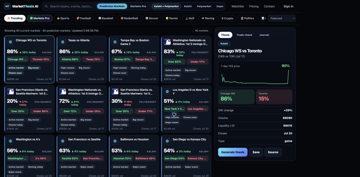This screenshot has width=360, height=177.
Task: Select Kalshi only source filter
Action: pyautogui.click(x=188, y=6)
